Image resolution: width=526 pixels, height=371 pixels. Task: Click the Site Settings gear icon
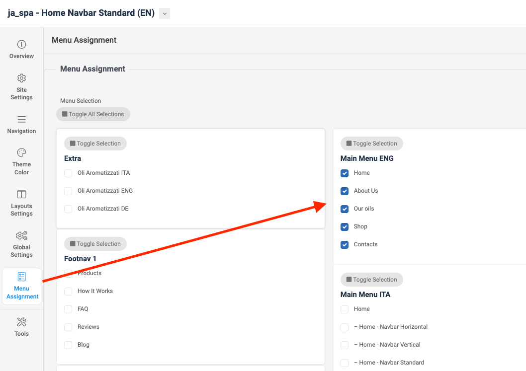click(x=21, y=78)
